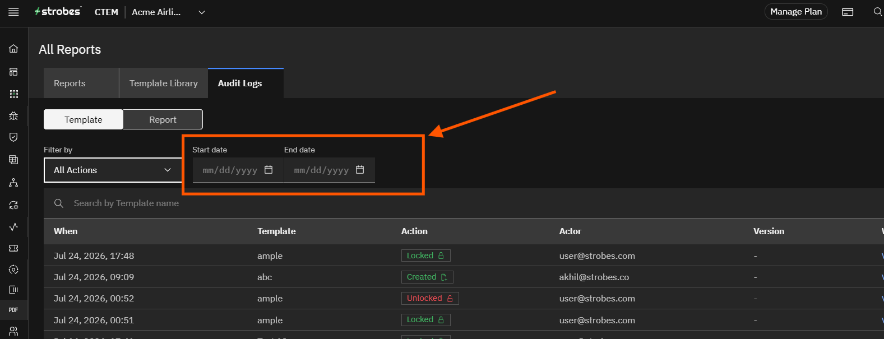Click the Version column header
Image resolution: width=884 pixels, height=339 pixels.
(x=769, y=231)
